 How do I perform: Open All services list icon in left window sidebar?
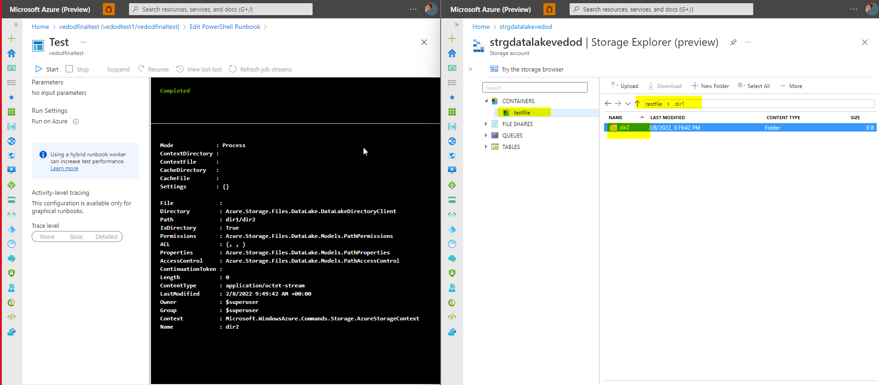[x=11, y=82]
